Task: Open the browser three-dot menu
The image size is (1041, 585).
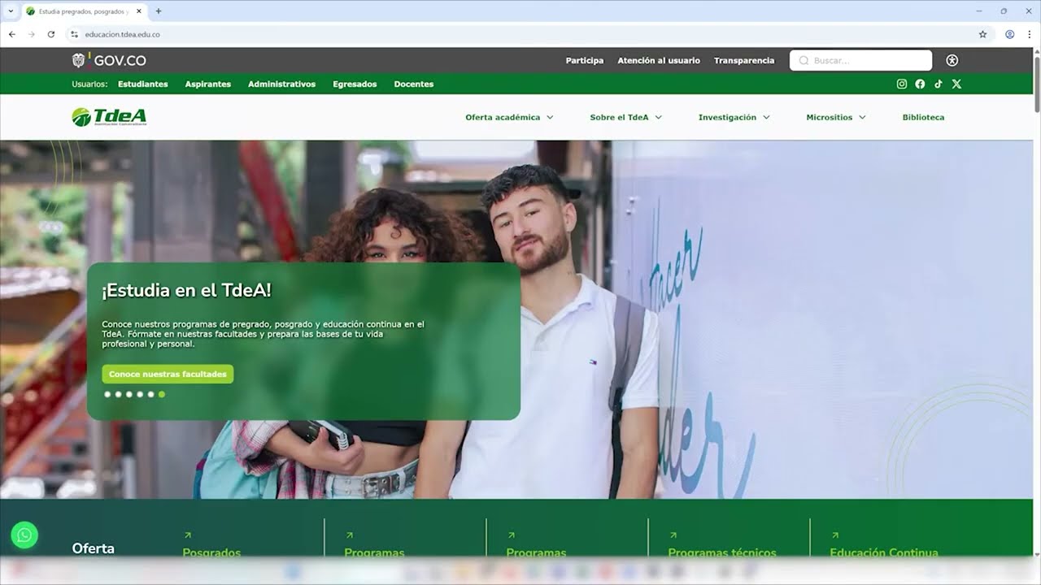Action: [1030, 34]
